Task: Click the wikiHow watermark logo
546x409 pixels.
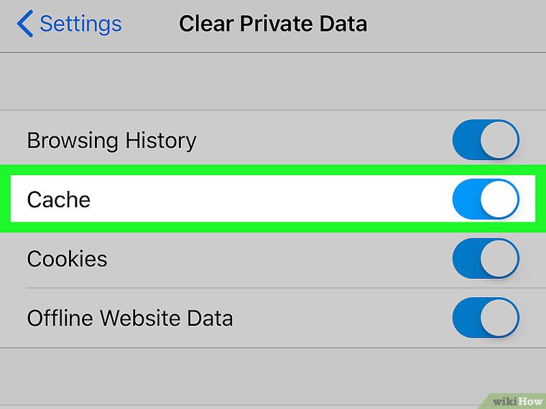Action: [516, 399]
